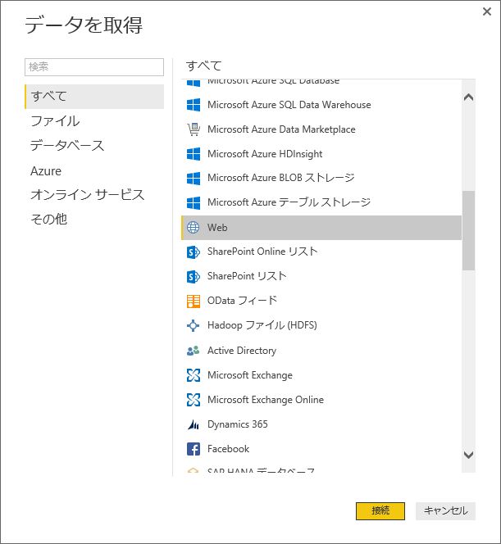Select SharePoint Online リスト text
The height and width of the screenshot is (544, 501).
coord(262,252)
